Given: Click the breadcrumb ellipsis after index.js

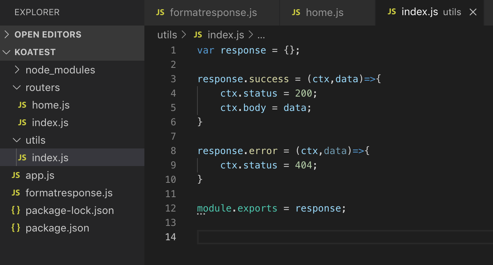Looking at the screenshot, I should coord(261,35).
